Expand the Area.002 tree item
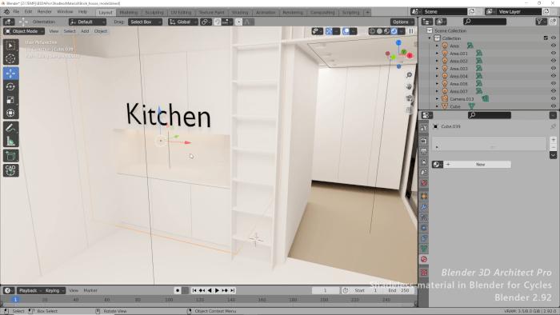The width and height of the screenshot is (560, 315). click(x=437, y=61)
